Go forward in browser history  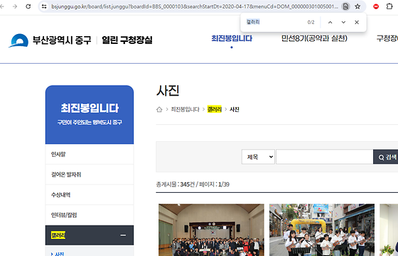tap(15, 6)
